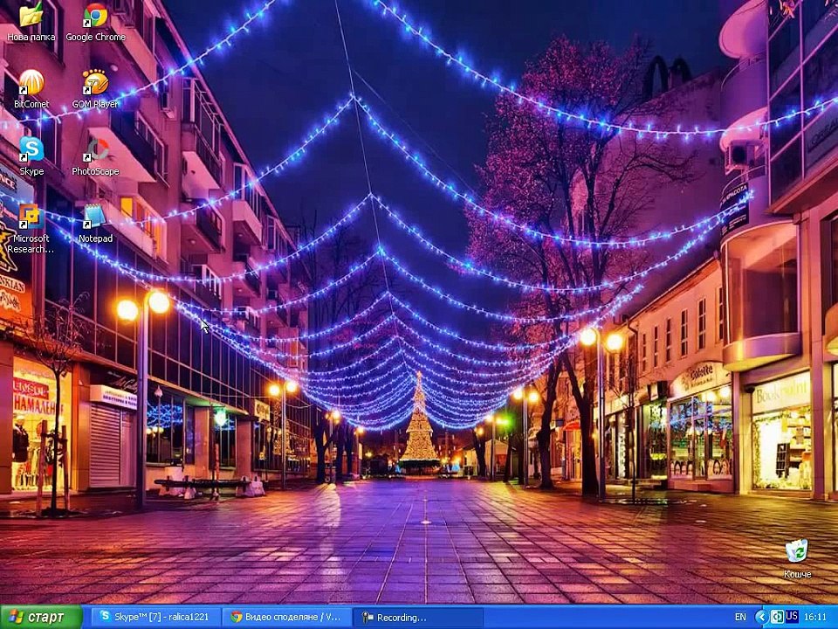Expand hidden tray icons with the arrow
The width and height of the screenshot is (838, 629).
click(x=761, y=618)
